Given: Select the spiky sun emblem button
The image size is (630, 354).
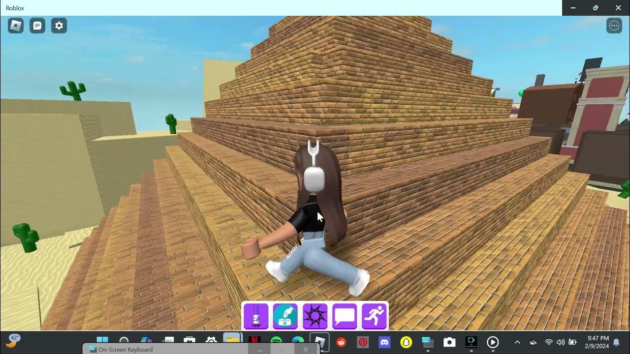Looking at the screenshot, I should point(315,316).
